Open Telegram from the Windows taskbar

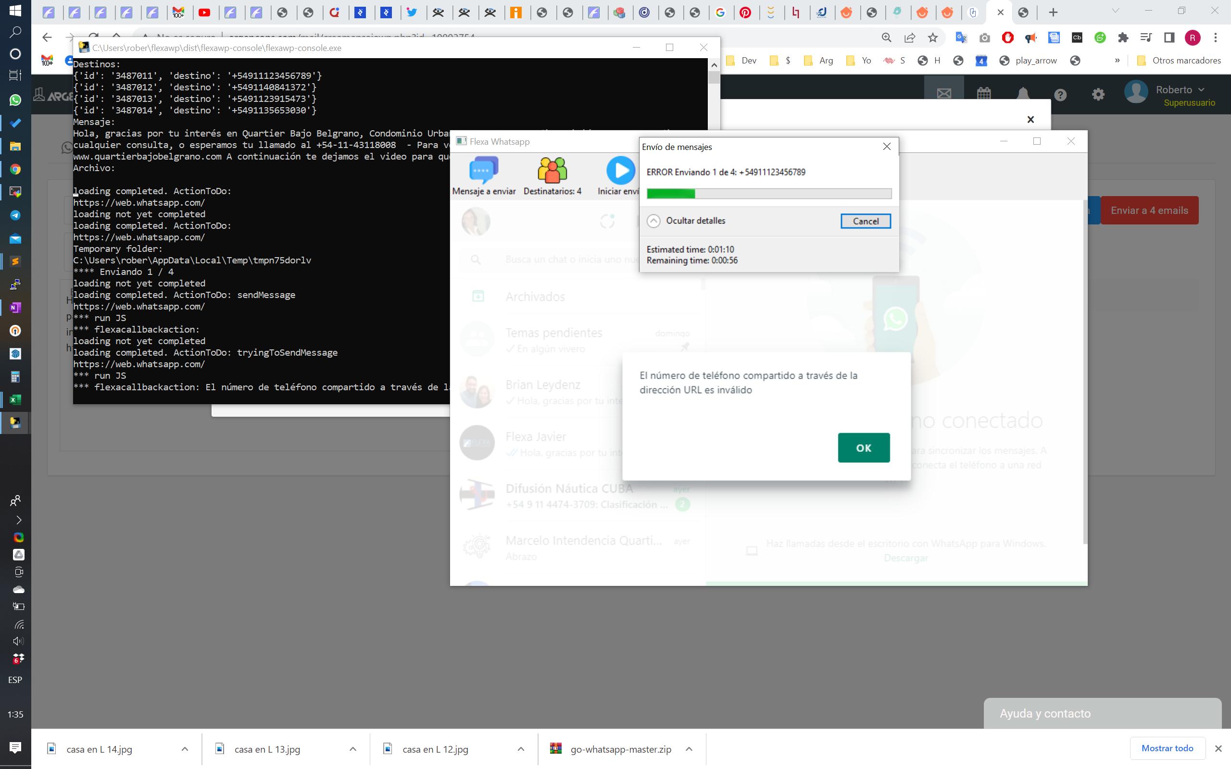click(x=15, y=215)
